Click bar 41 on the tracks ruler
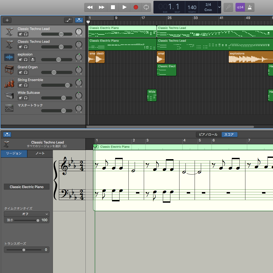Image resolution: width=273 pixels, height=273 pixels. (221, 18)
